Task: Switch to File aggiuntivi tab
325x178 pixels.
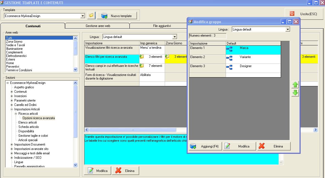Action: click(162, 26)
